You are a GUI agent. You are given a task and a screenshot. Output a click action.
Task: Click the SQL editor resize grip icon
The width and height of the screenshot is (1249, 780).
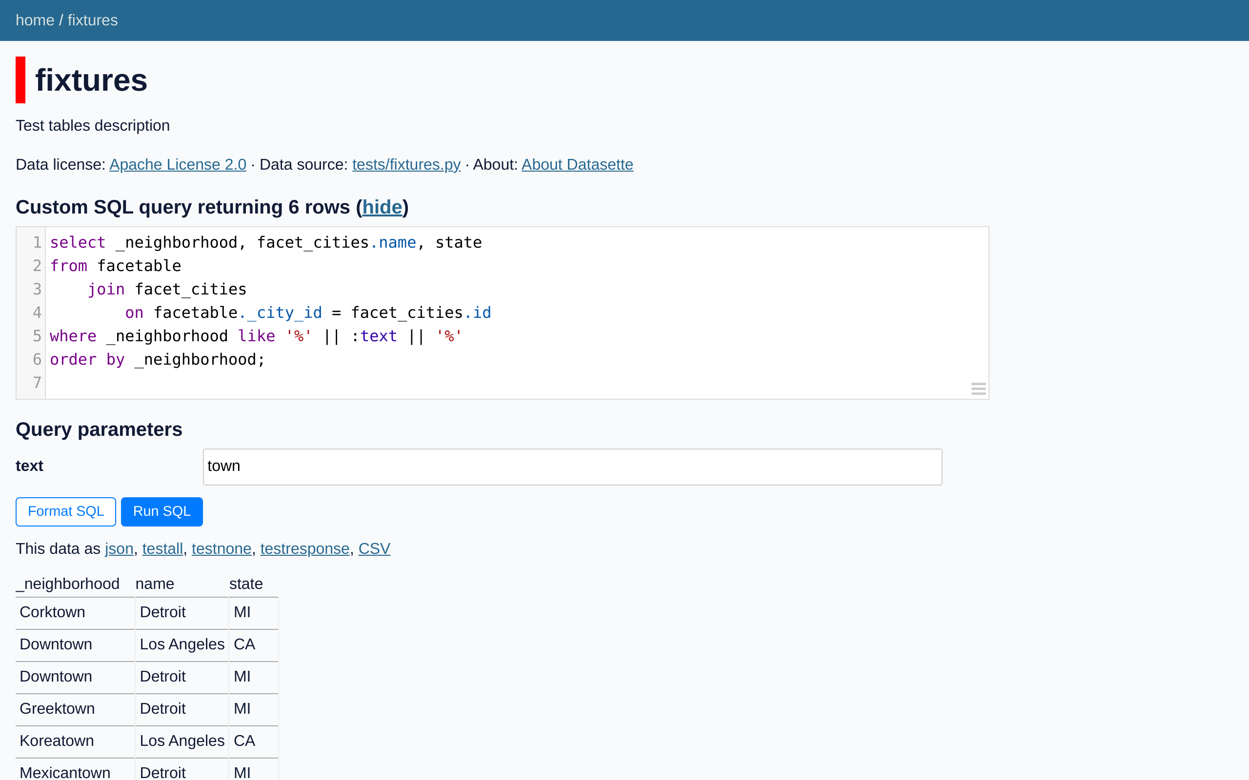tap(978, 389)
